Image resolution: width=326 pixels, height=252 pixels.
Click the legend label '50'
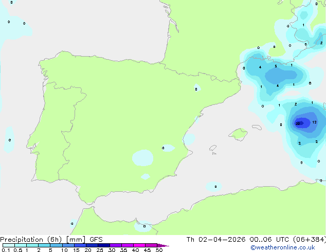pyautogui.click(x=159, y=250)
